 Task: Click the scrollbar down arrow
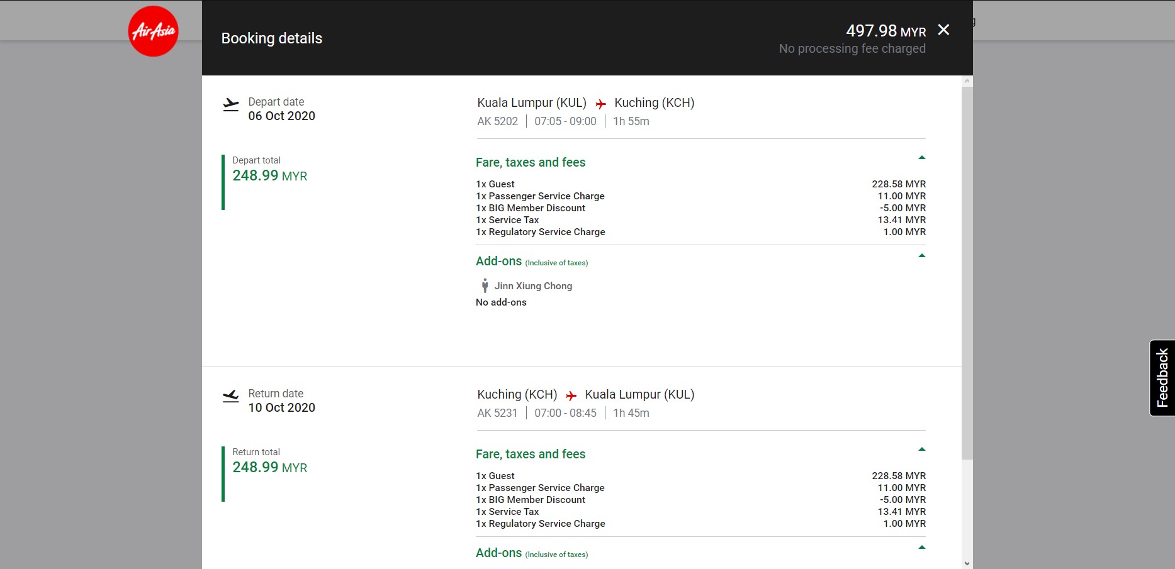pos(967,563)
